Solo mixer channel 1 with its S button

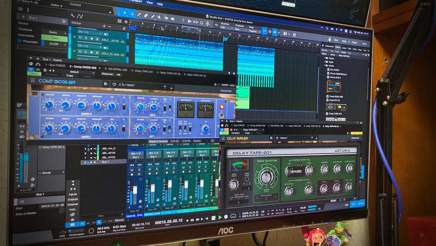139,170
